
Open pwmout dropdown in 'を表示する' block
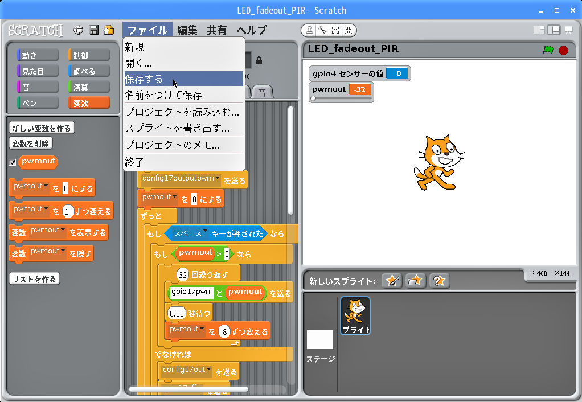click(x=63, y=230)
